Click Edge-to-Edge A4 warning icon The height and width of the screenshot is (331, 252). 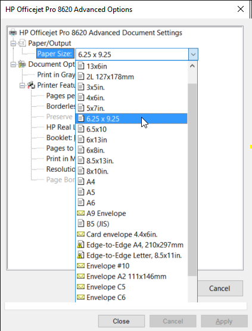[x=81, y=245]
